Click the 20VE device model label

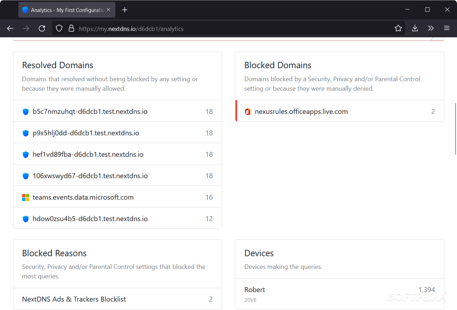click(251, 300)
